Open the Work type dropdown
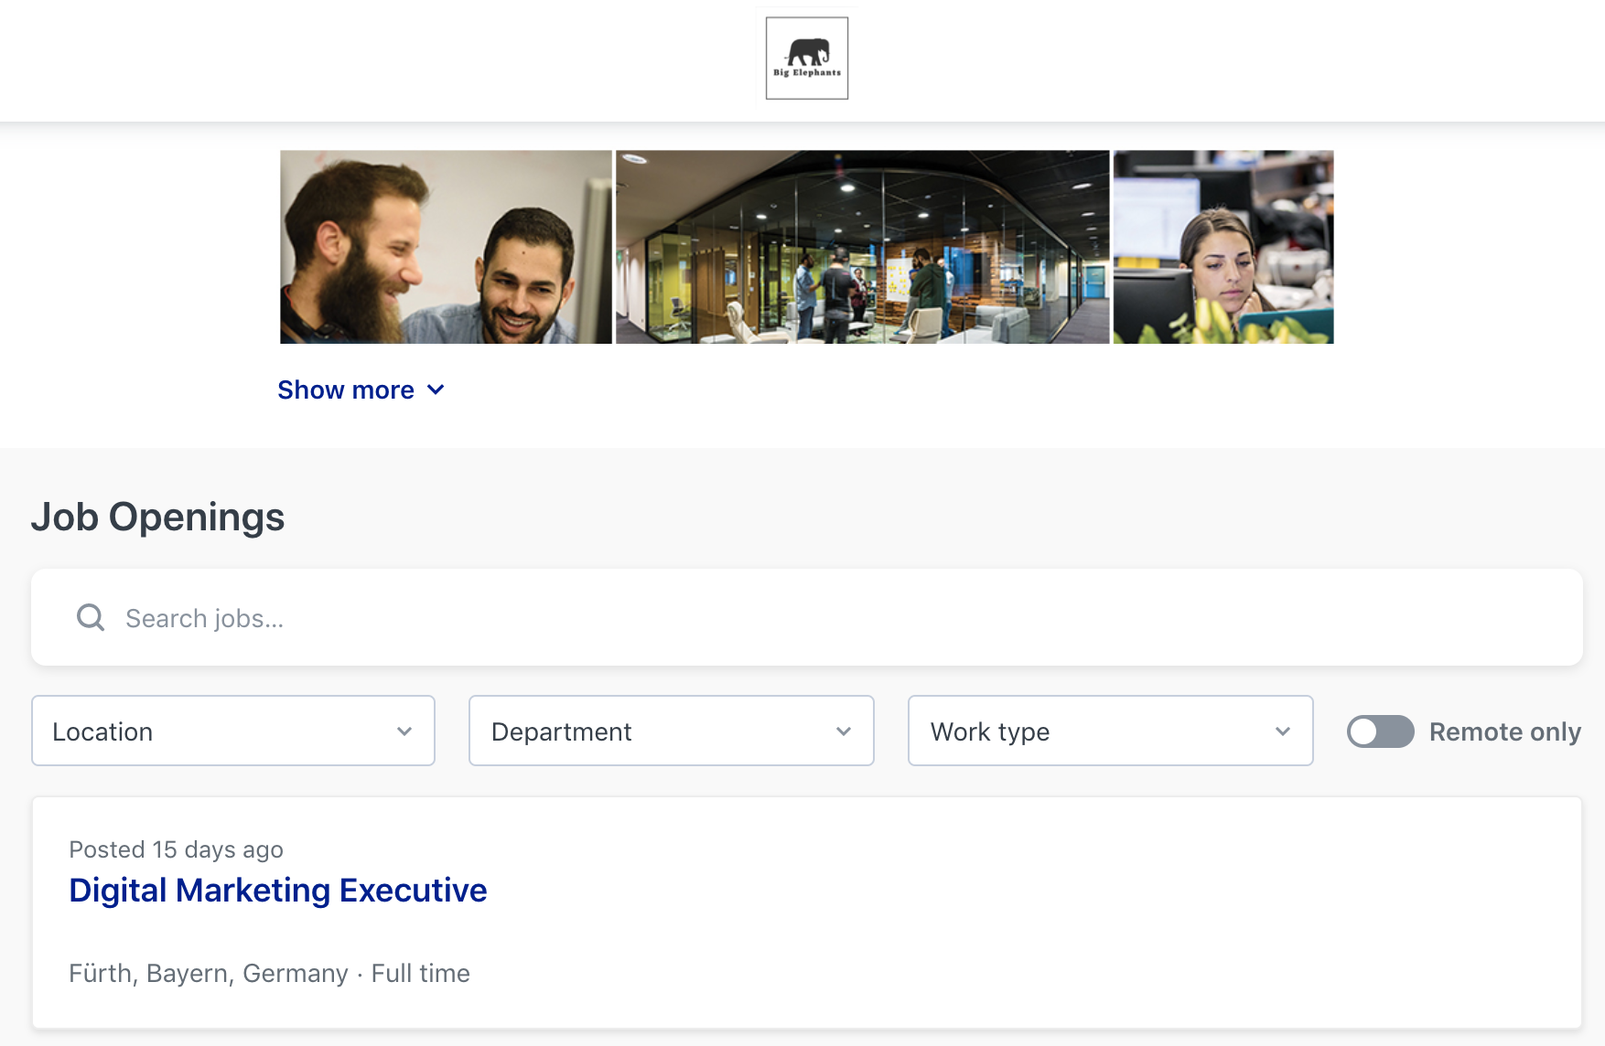The width and height of the screenshot is (1605, 1046). [x=1110, y=731]
